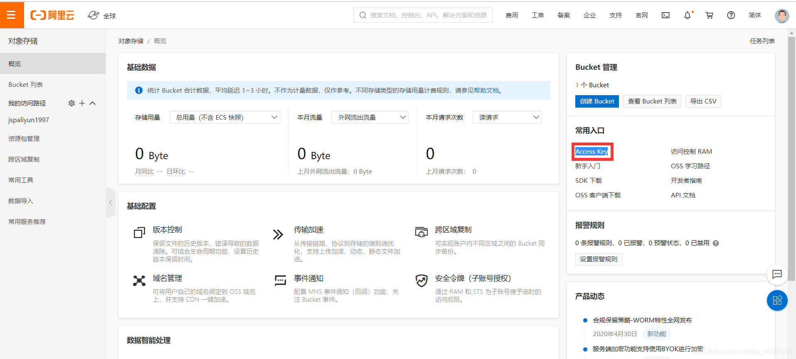Open the 费用 top menu
This screenshot has width=796, height=359.
[x=512, y=15]
